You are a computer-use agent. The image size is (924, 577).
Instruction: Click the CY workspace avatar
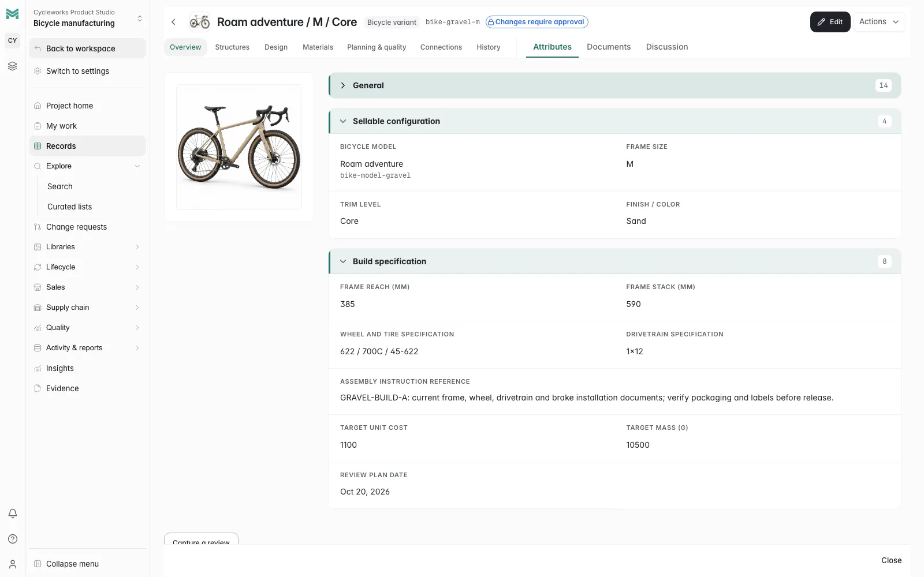click(12, 40)
